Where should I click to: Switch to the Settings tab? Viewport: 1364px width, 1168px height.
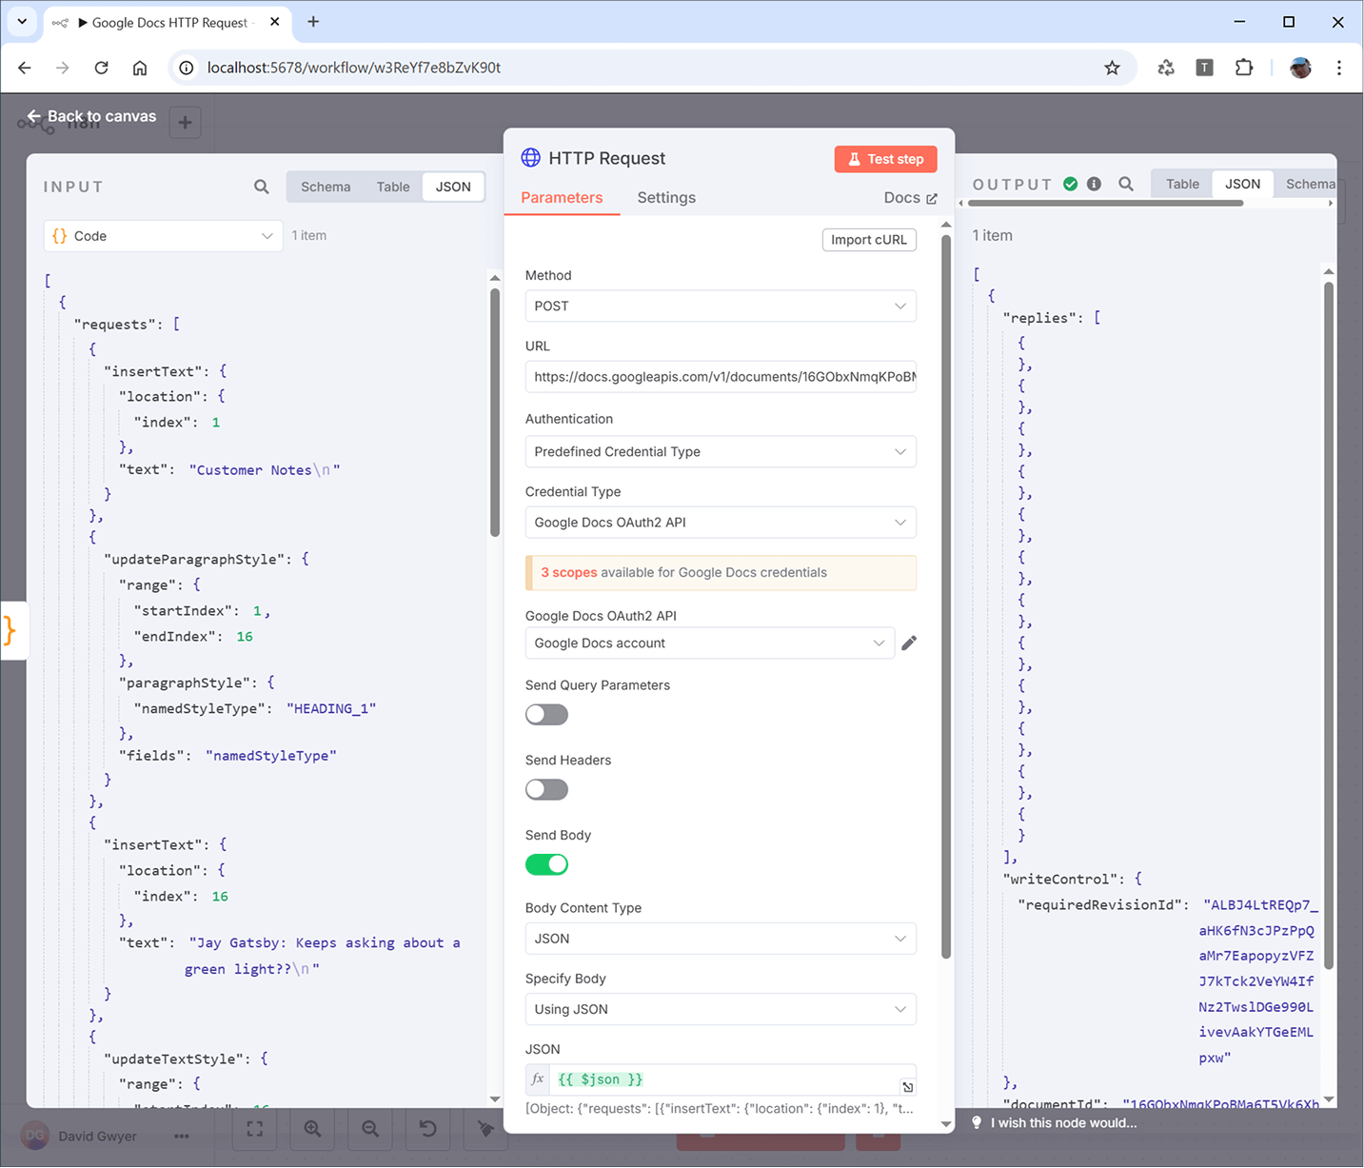(666, 198)
